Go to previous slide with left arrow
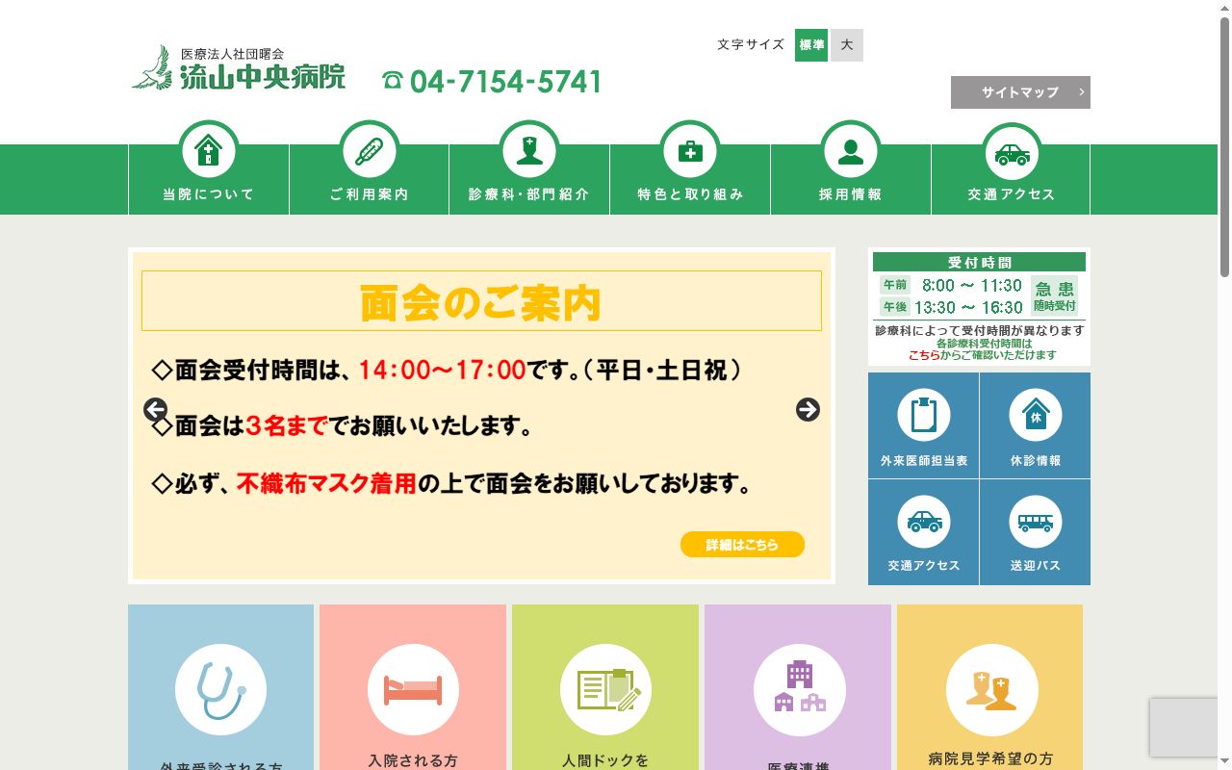 click(x=156, y=410)
